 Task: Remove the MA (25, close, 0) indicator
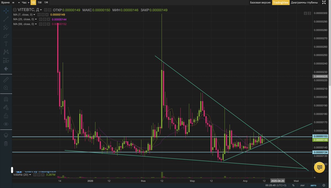[48, 19]
